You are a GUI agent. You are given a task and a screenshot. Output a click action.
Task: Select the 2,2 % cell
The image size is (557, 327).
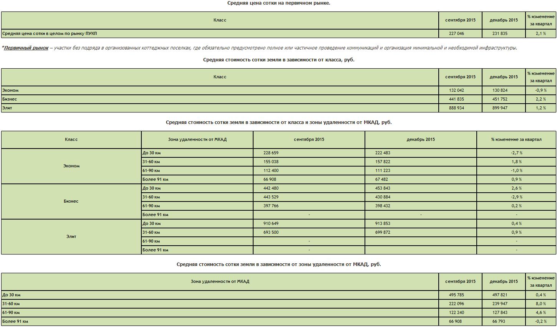coord(541,99)
